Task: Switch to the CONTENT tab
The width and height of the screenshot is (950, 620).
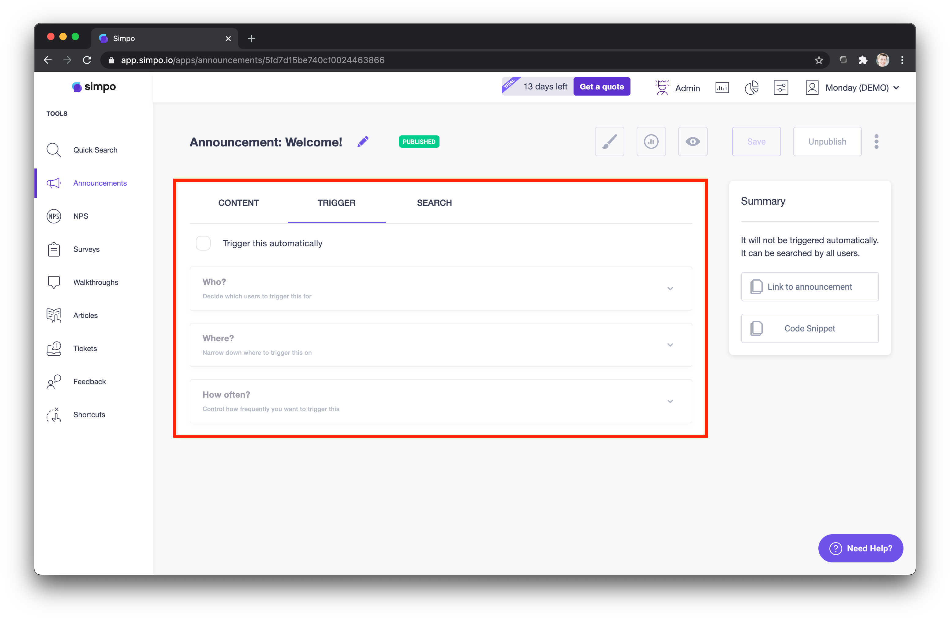Action: pyautogui.click(x=238, y=203)
